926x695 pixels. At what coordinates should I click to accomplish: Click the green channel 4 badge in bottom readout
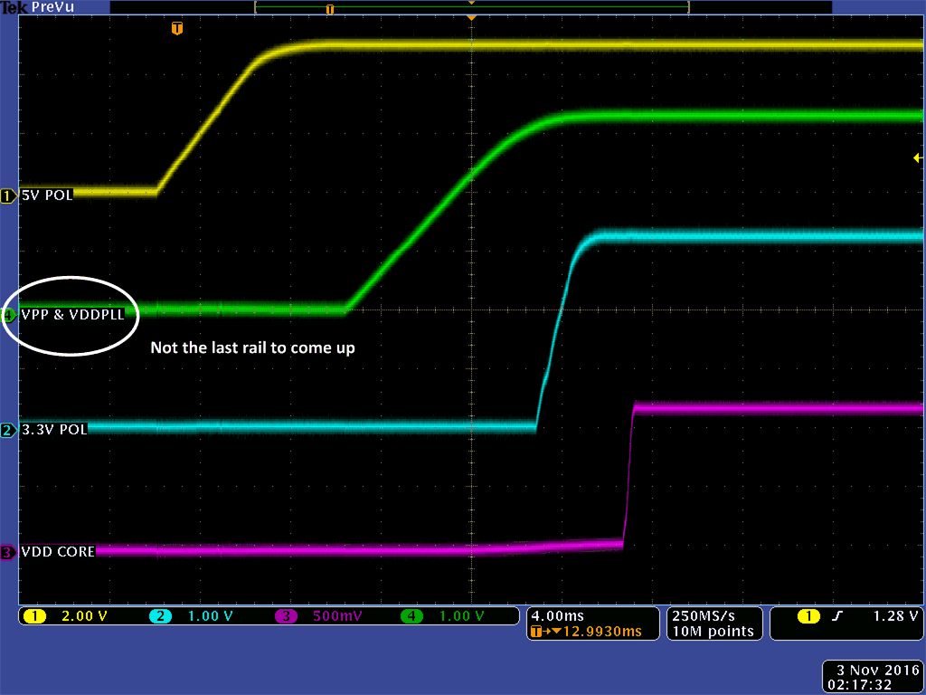pos(412,616)
